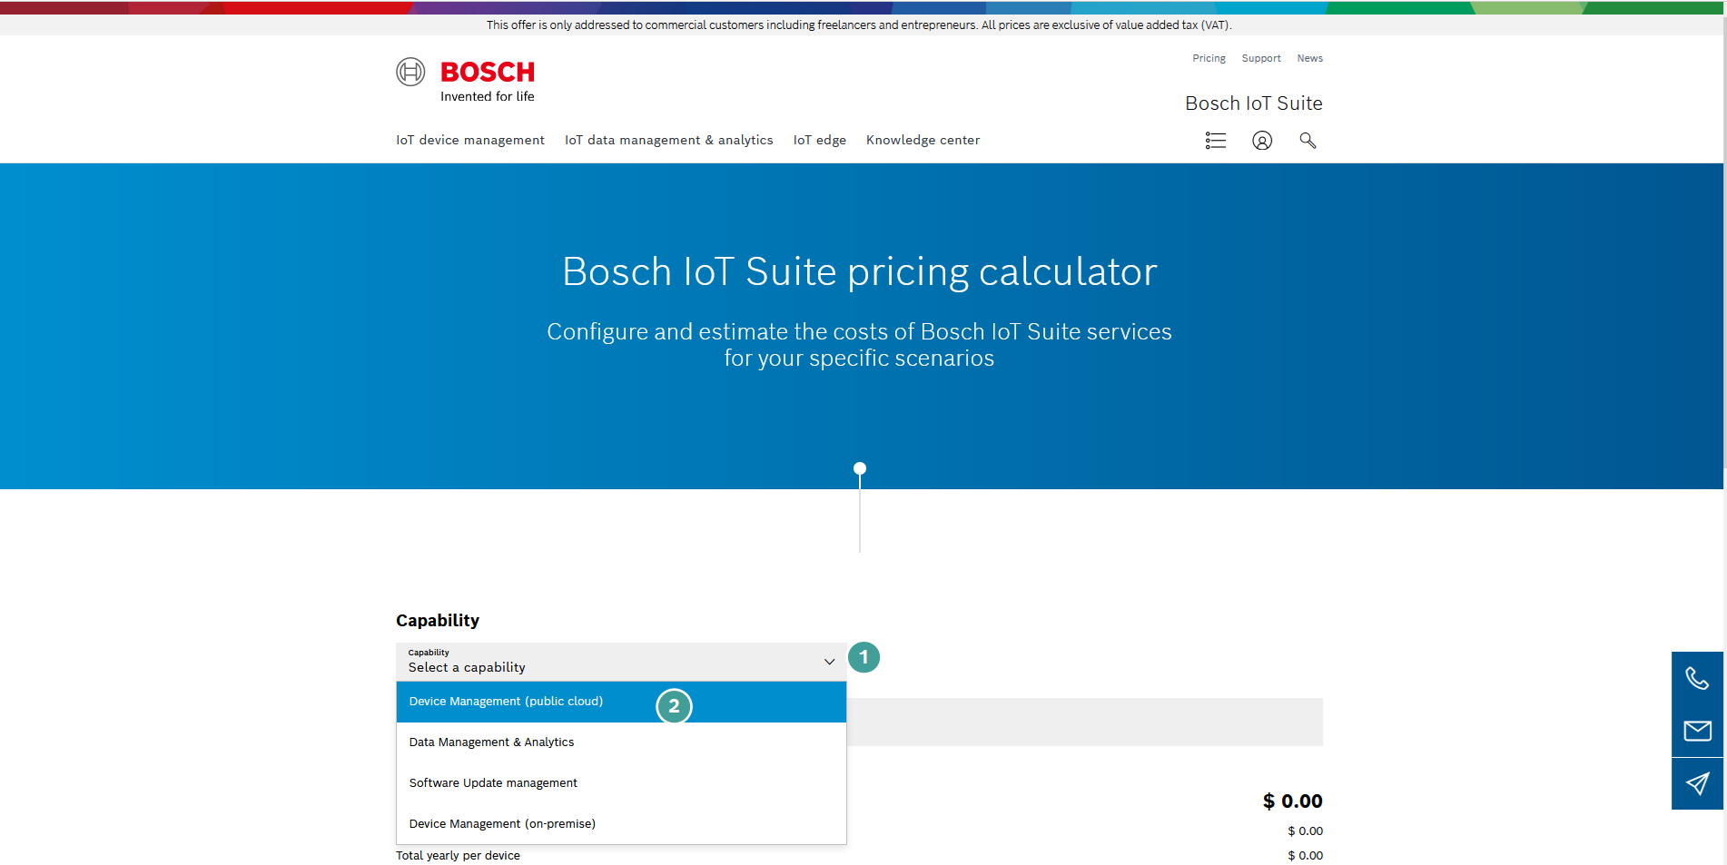Open the Support link
The image size is (1727, 865).
(1261, 58)
